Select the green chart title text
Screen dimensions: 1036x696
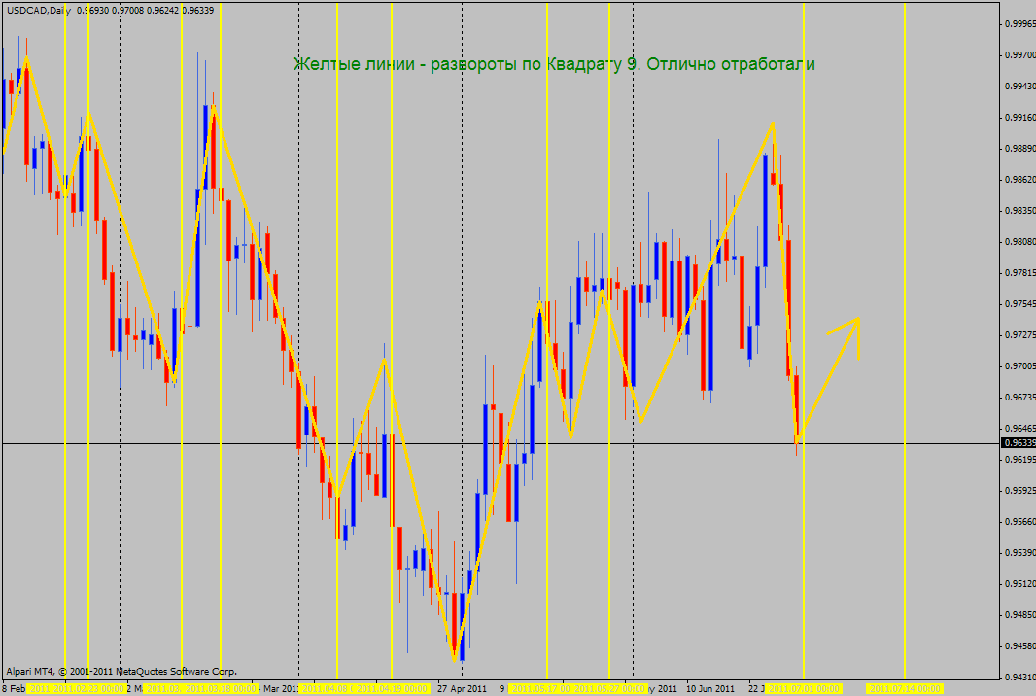554,64
